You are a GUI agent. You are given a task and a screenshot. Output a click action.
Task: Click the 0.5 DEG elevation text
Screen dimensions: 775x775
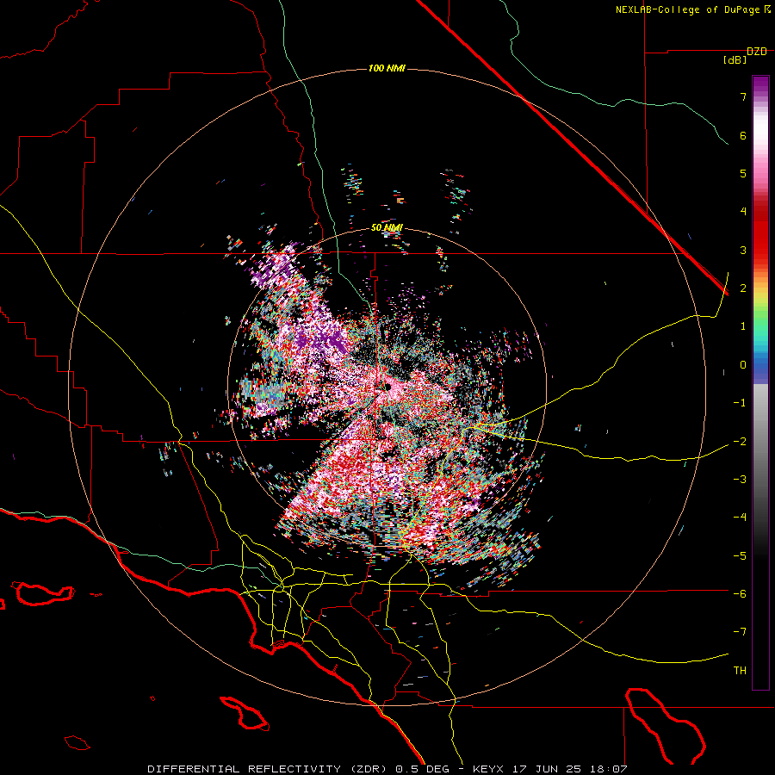coord(422,769)
